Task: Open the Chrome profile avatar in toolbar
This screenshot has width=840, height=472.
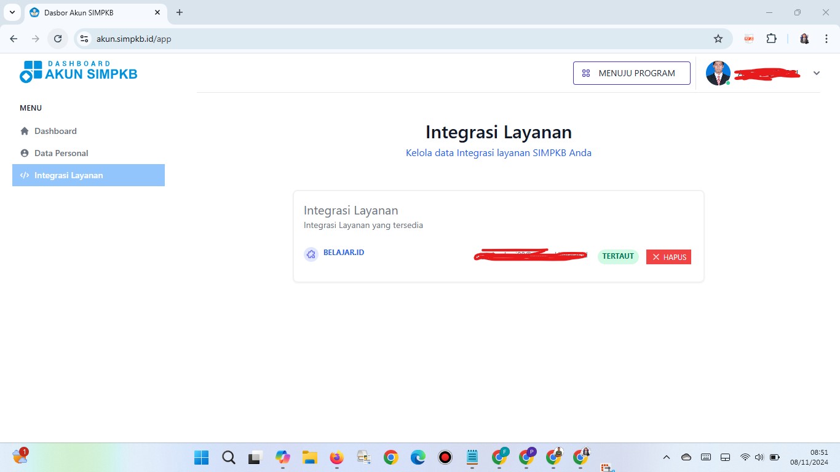Action: click(804, 39)
